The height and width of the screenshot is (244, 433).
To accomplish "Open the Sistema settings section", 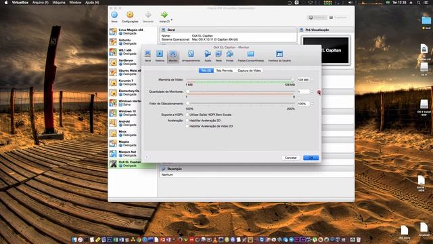I will point(160,56).
